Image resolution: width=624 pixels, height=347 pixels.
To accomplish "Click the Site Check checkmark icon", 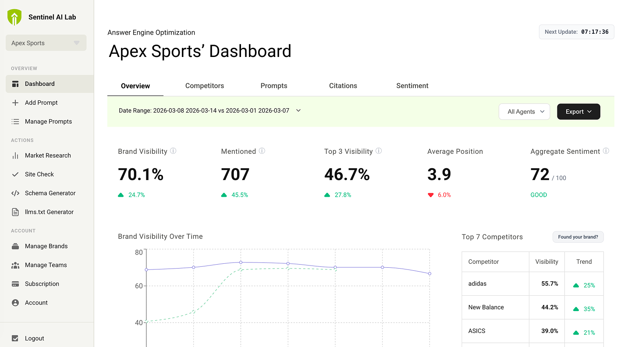I will [x=15, y=174].
